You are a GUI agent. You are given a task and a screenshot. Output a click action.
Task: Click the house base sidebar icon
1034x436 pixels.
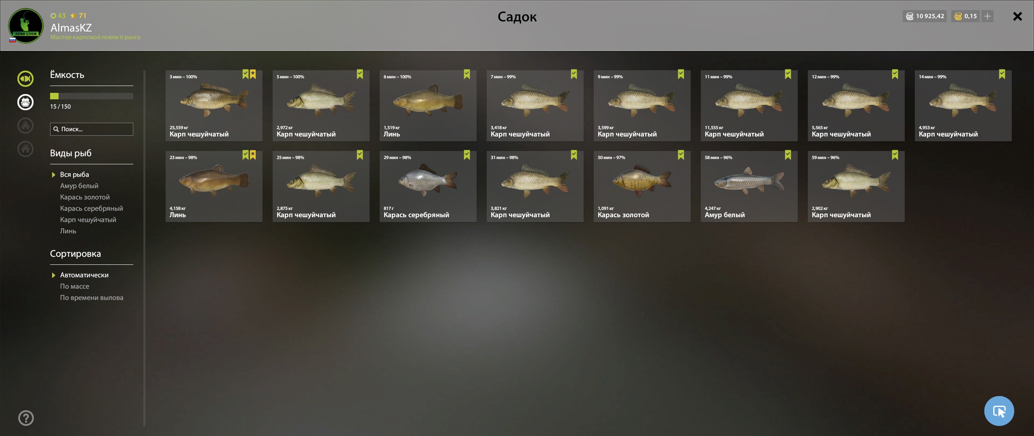25,149
